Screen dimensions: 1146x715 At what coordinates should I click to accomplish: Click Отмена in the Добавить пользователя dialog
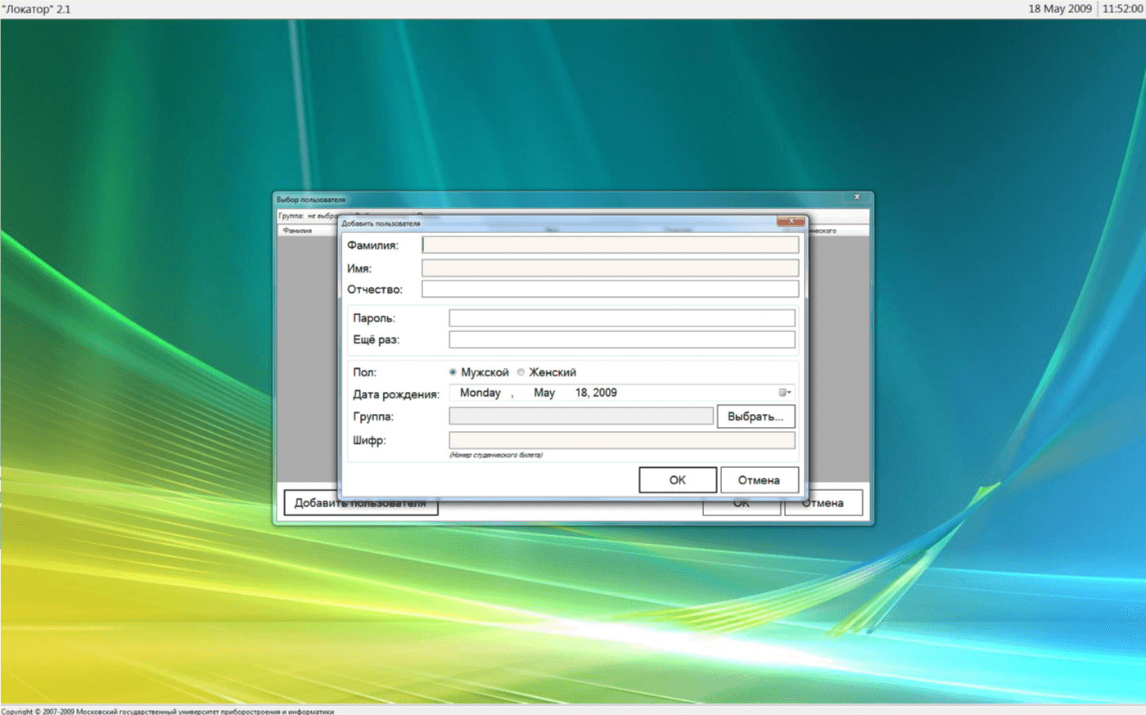click(759, 480)
